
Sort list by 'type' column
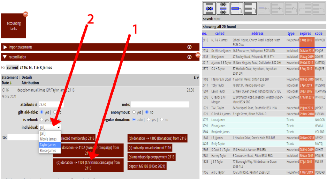(291, 33)
